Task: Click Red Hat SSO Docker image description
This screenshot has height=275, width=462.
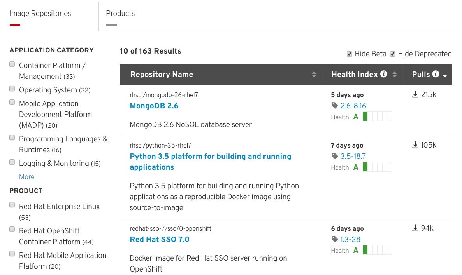Action: pyautogui.click(x=208, y=263)
